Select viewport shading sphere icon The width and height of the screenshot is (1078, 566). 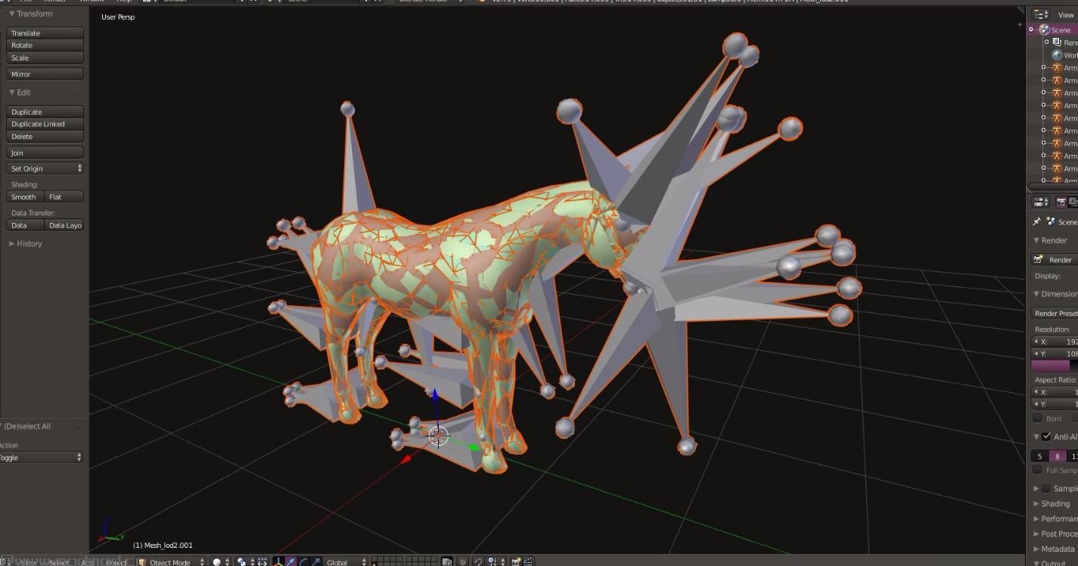pos(217,561)
